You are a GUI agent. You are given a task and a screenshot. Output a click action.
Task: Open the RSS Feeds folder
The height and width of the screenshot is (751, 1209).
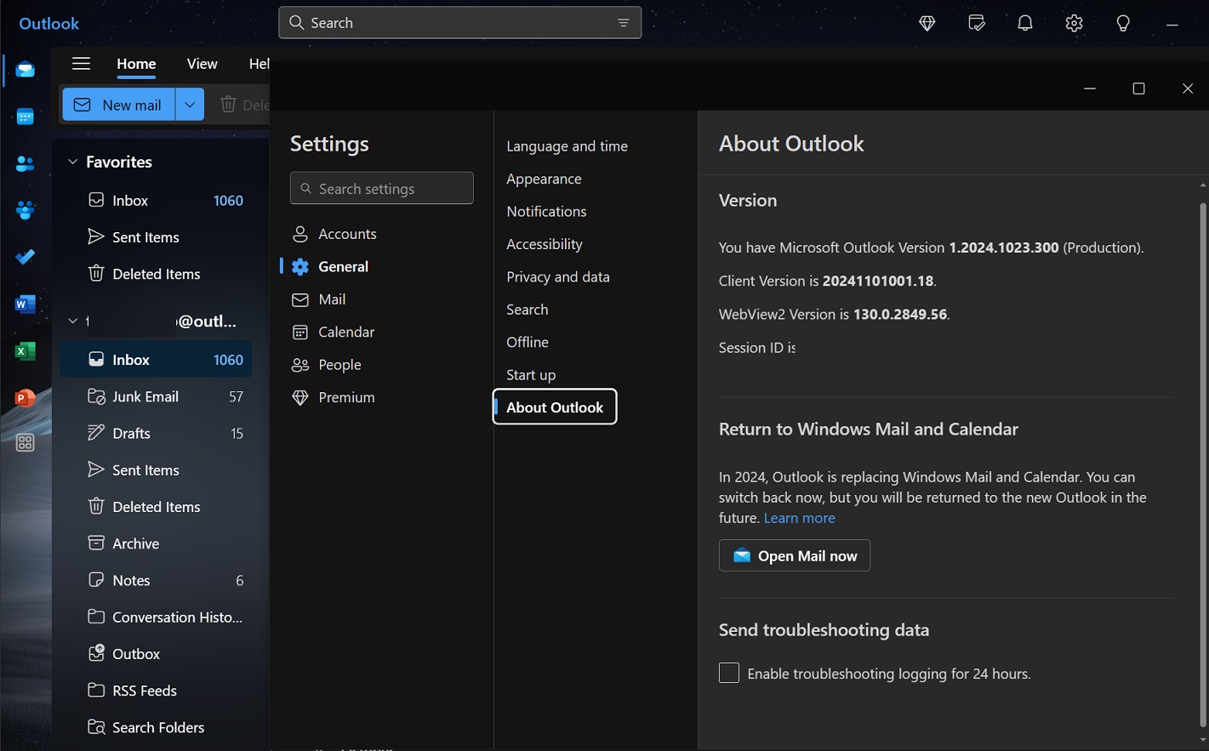coord(156,691)
